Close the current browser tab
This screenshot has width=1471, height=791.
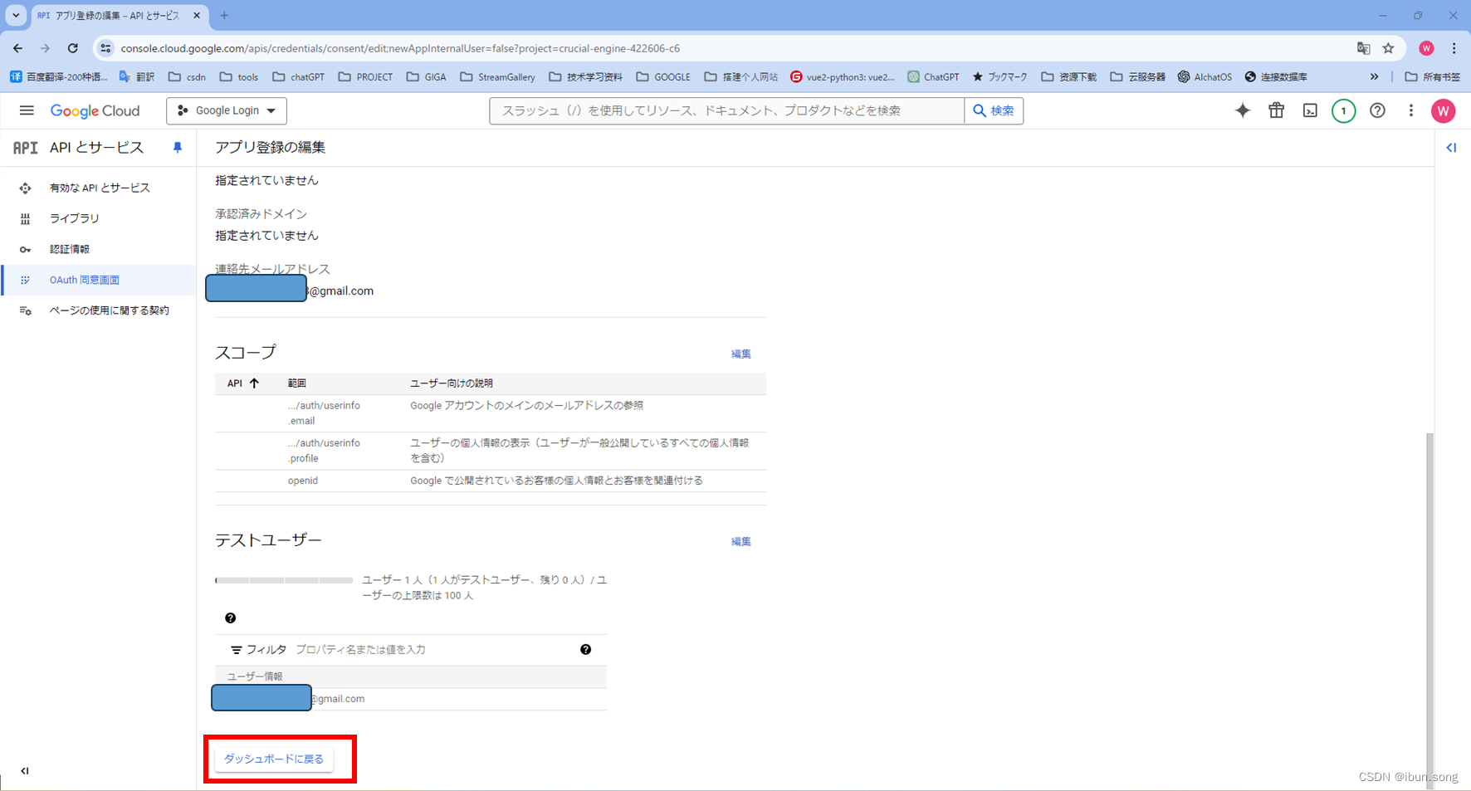(x=197, y=15)
